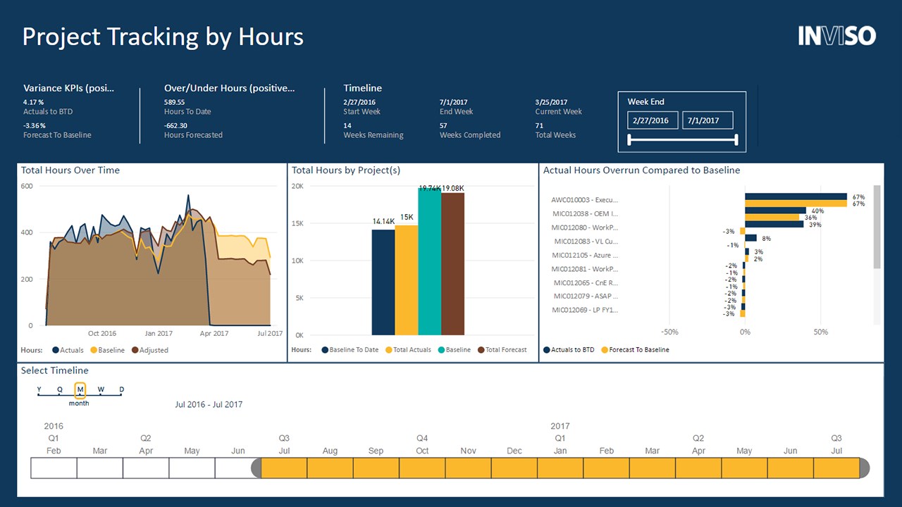Select the MIC012083 - VL Cu... project row
Screen dimensions: 902x507
[586, 242]
